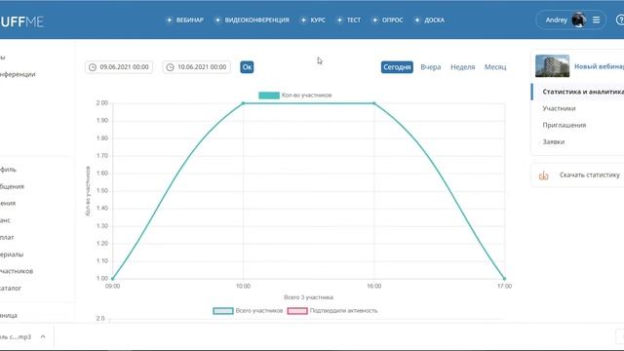Click the start date field 09.06.2021 00:00
The image size is (624, 351).
[119, 67]
